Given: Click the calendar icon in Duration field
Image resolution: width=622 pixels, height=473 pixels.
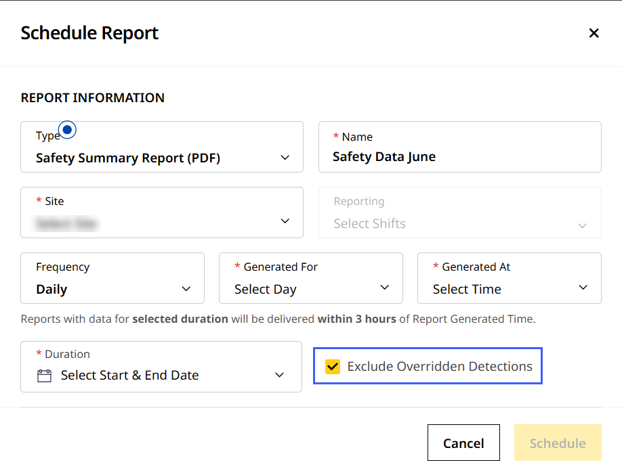Looking at the screenshot, I should (44, 376).
